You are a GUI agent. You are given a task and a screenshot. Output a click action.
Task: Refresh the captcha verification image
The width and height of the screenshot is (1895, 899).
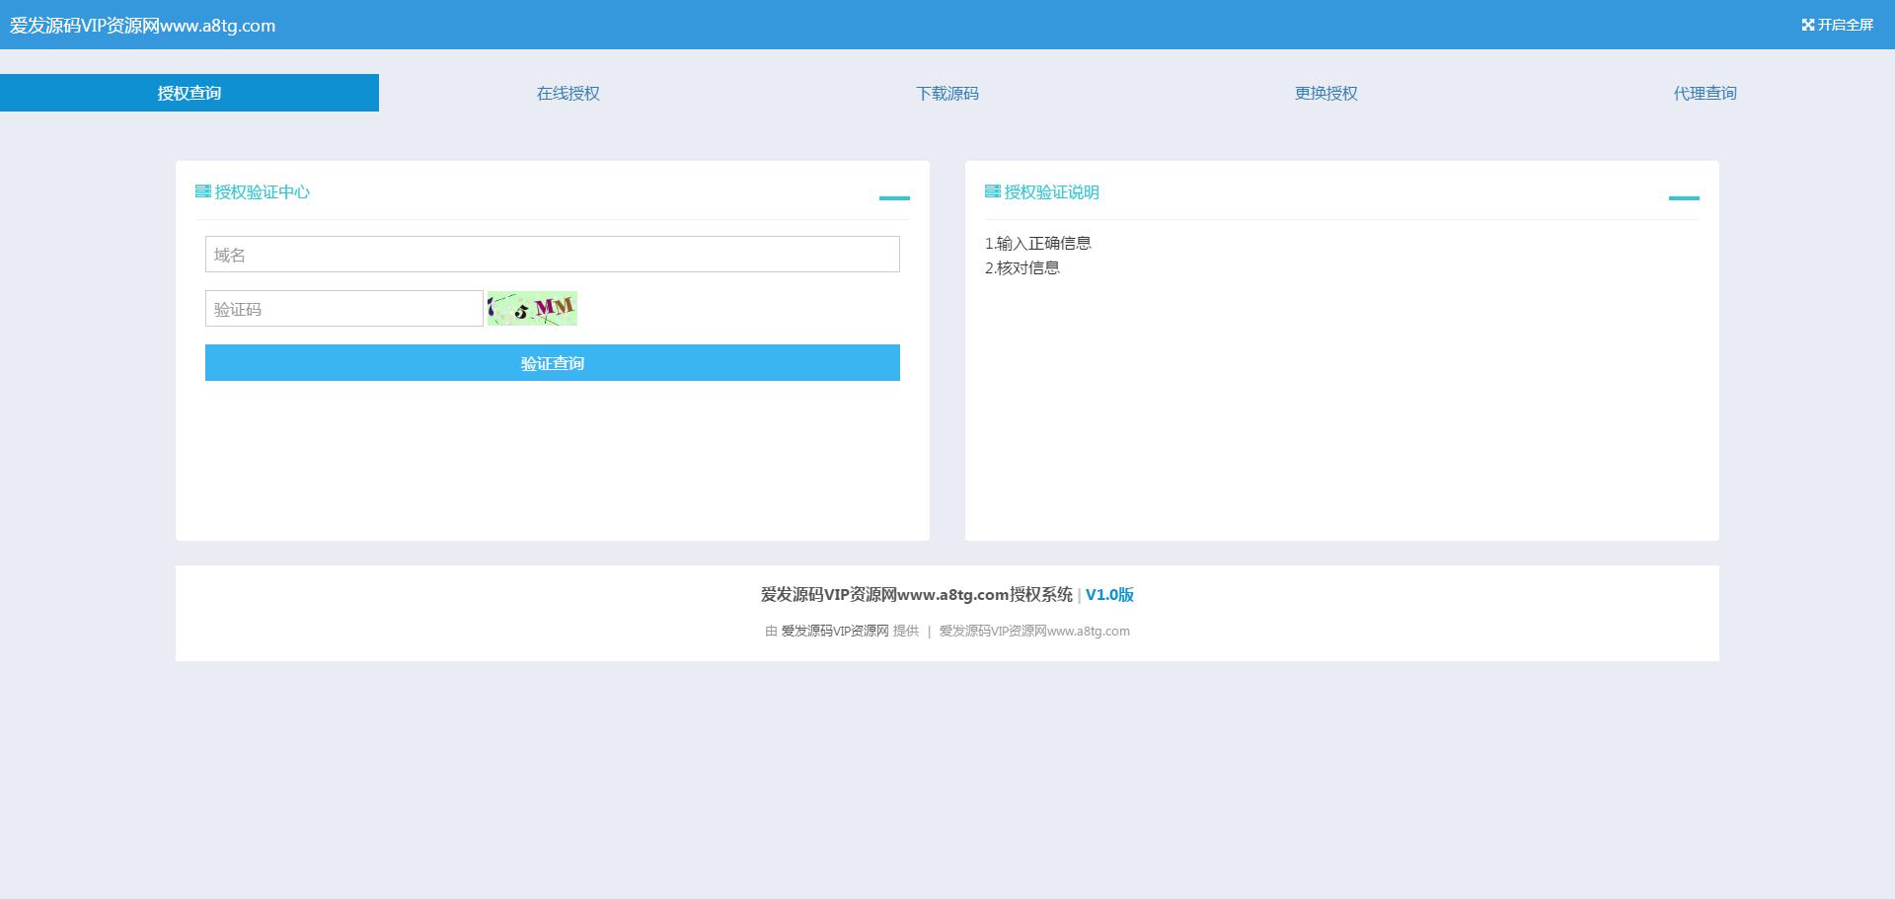[532, 309]
